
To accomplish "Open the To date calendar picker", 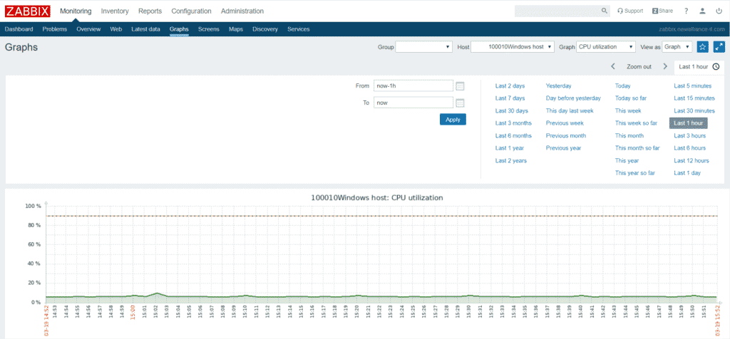I will click(460, 103).
